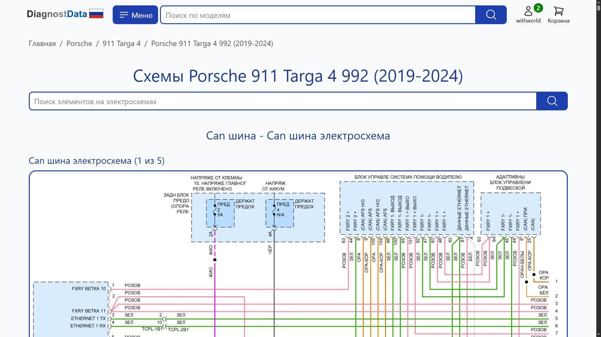Click the 'FXRY ВЕТКА 11' pin label
The image size is (601, 337).
pos(89,311)
